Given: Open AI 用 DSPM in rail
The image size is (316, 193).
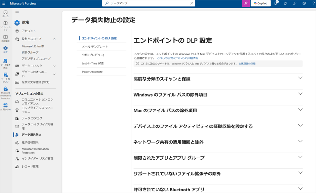Looking at the screenshot, I should [6, 107].
